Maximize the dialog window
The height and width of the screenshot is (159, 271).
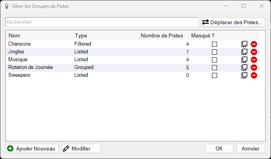(244, 6)
